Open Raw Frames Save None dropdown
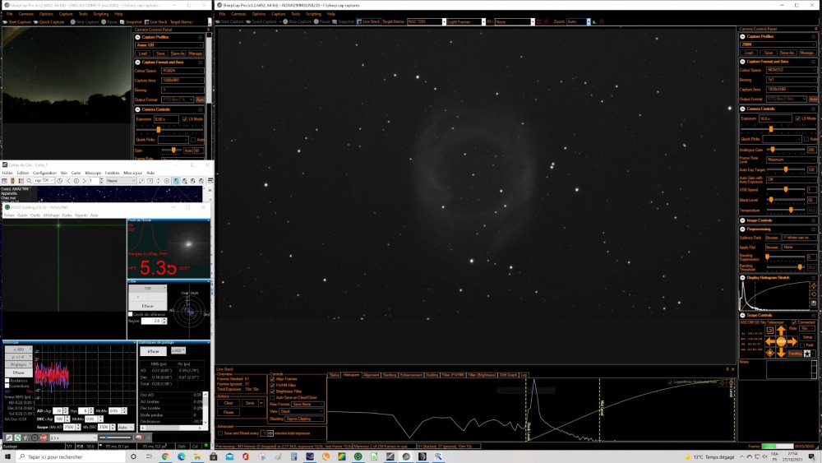Screen dimensions: 822x463 307,405
